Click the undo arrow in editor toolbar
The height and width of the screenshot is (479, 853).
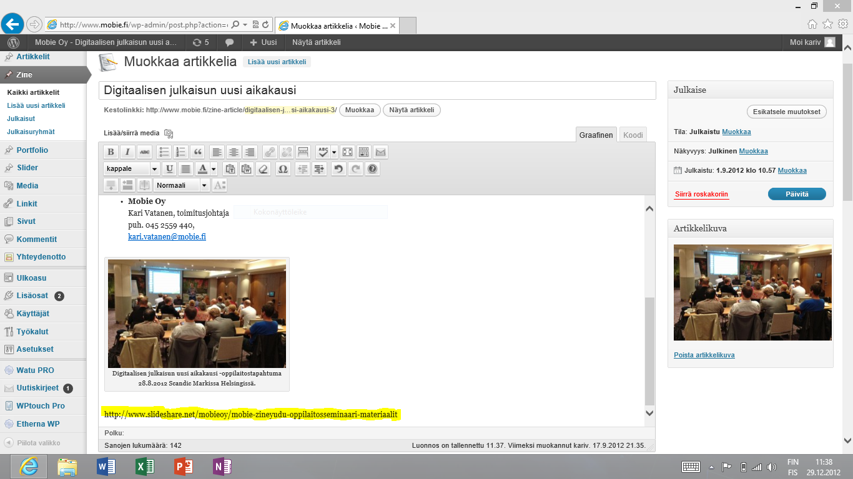(x=338, y=169)
